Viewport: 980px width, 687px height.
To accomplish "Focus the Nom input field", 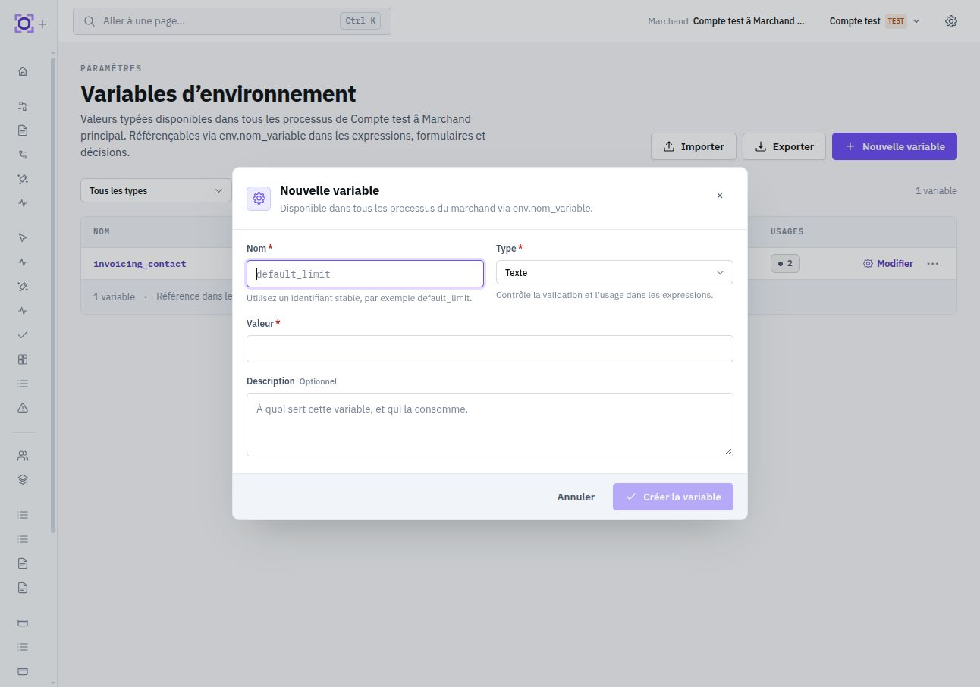I will click(365, 274).
